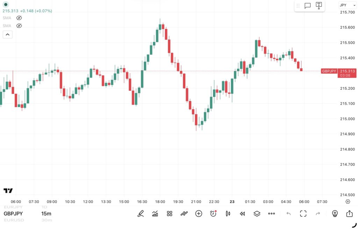Image resolution: width=358 pixels, height=229 pixels.
Task: Share the chart using the export icon
Action: click(x=349, y=213)
